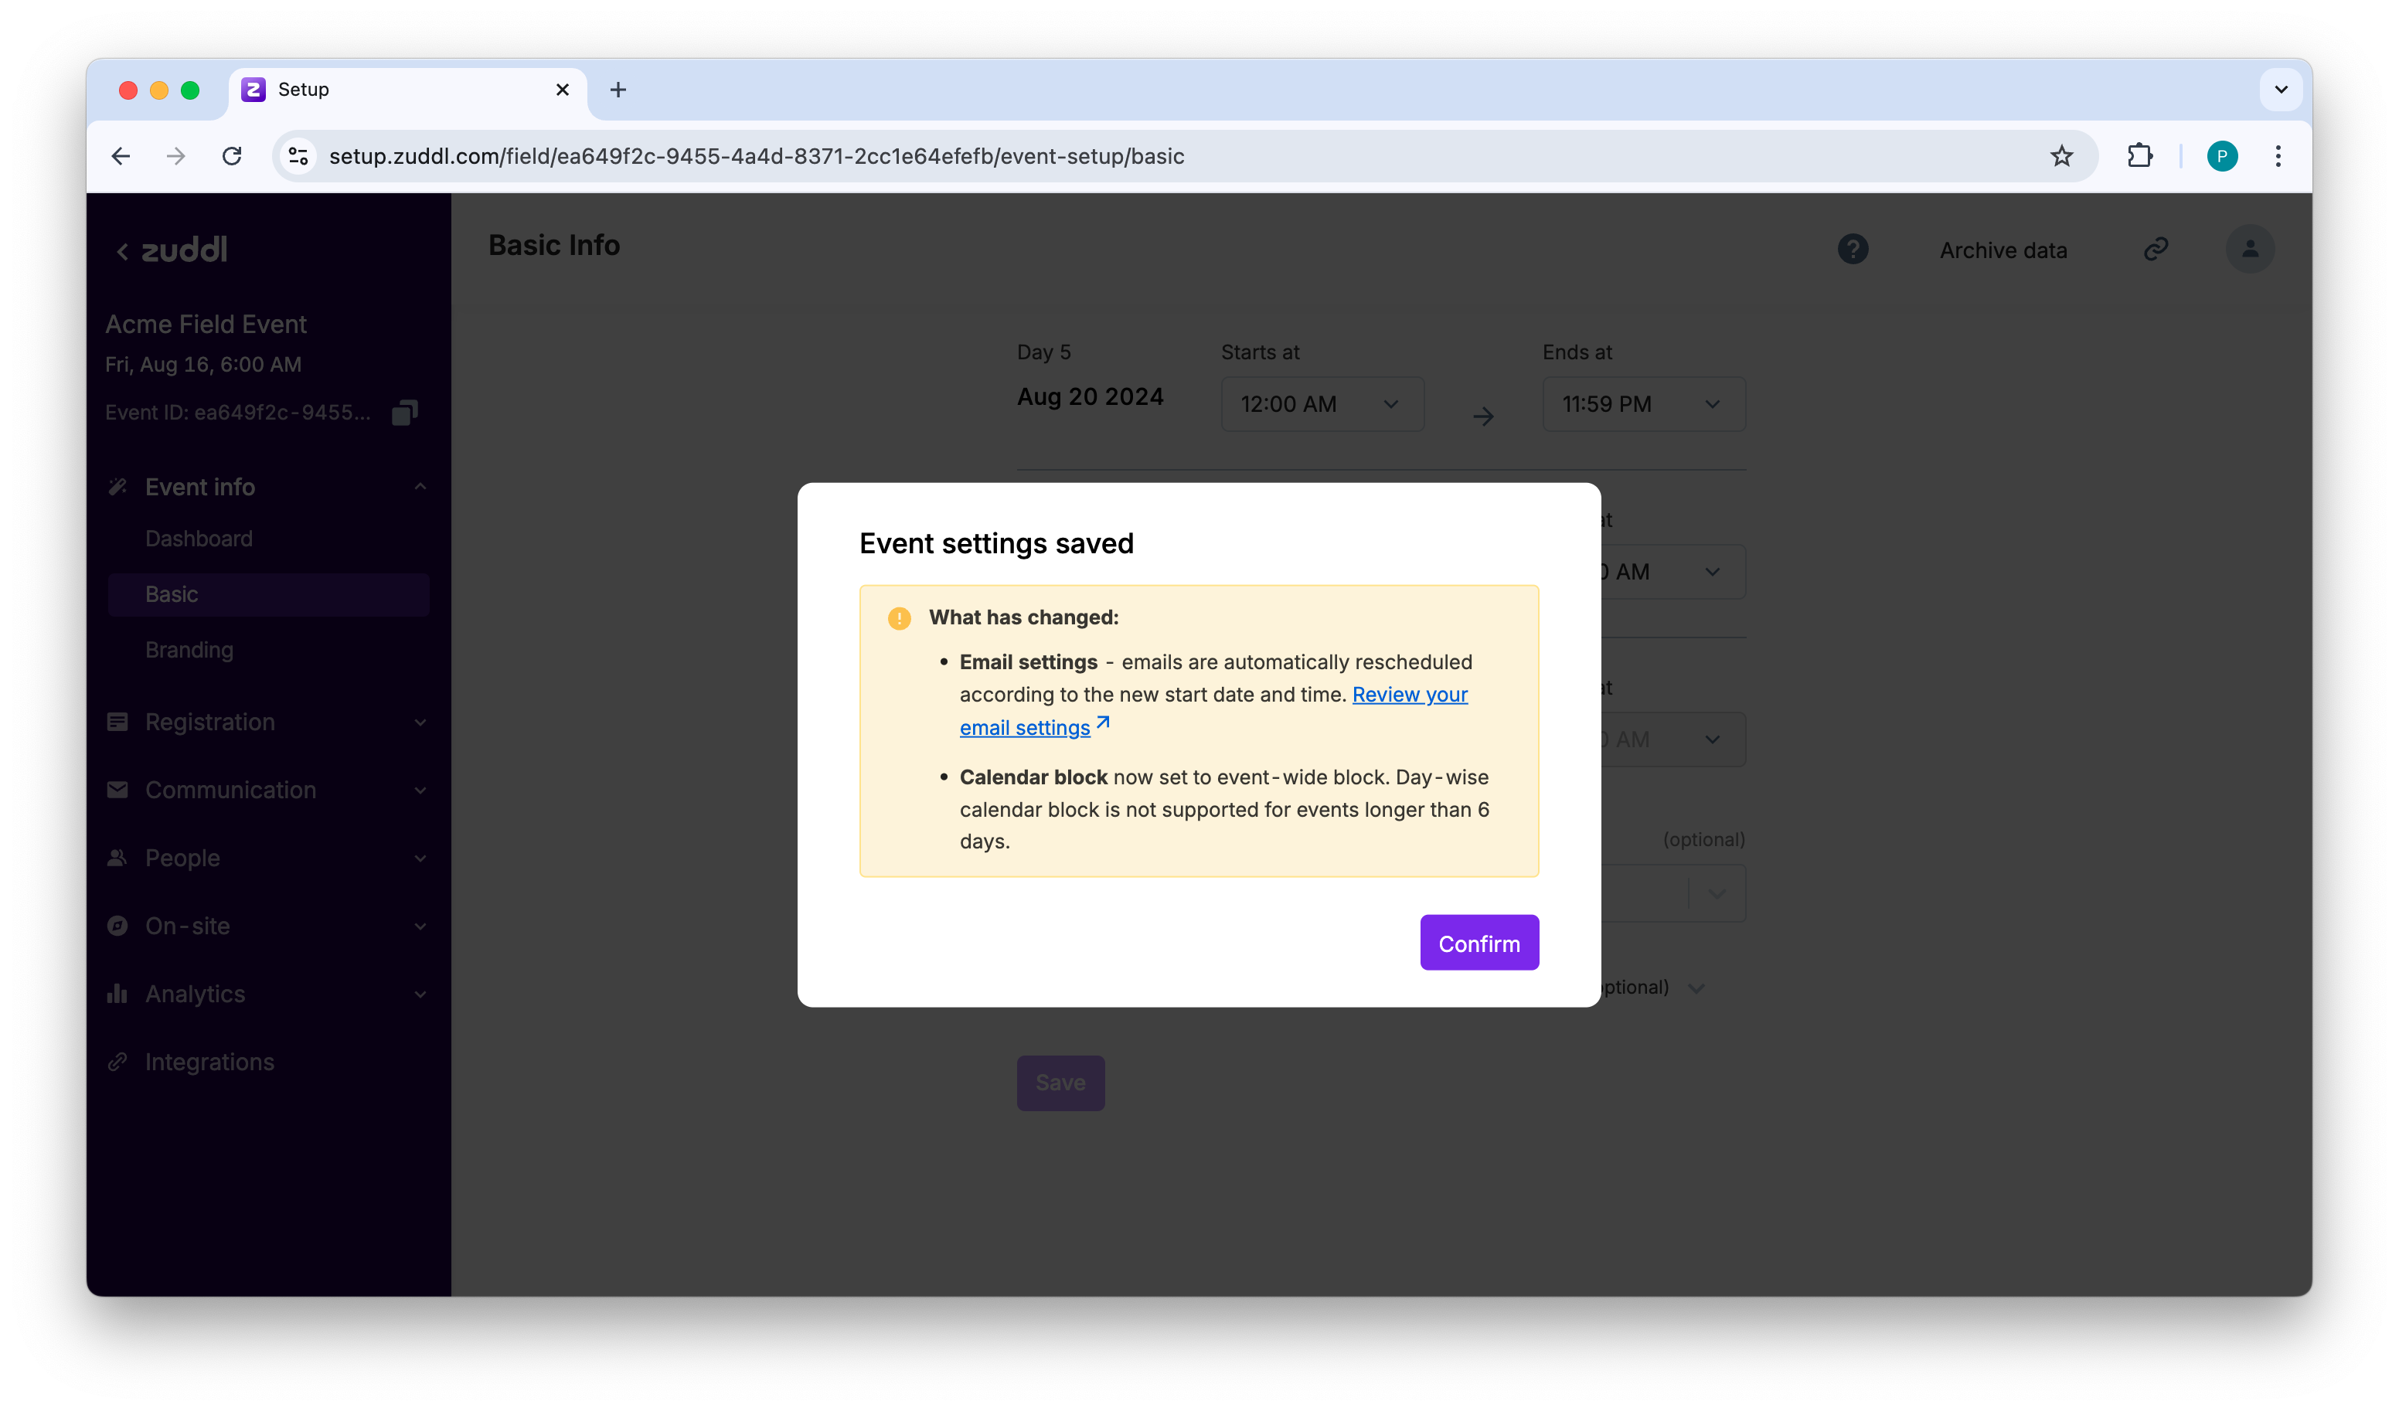Open the user avatar icon in header
The height and width of the screenshot is (1411, 2399).
[2250, 250]
